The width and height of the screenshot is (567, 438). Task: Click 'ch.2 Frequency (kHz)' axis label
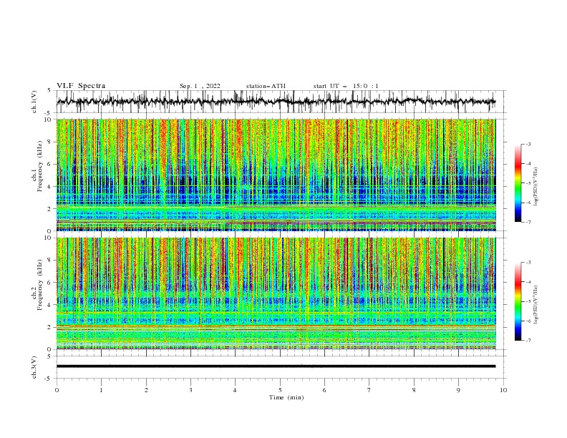coord(37,285)
